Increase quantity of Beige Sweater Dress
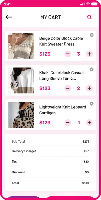 pos(89,54)
